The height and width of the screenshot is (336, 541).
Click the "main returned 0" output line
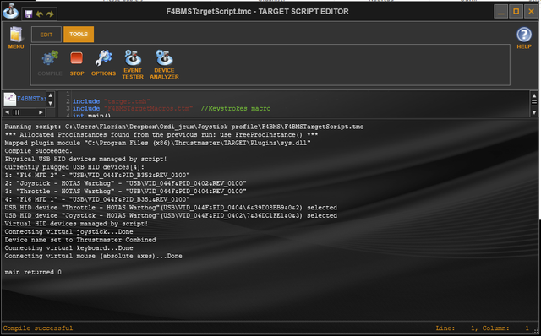click(x=33, y=272)
